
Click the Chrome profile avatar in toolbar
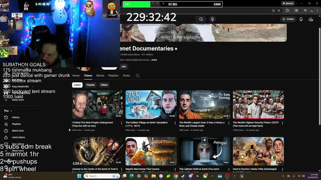(311, 10)
